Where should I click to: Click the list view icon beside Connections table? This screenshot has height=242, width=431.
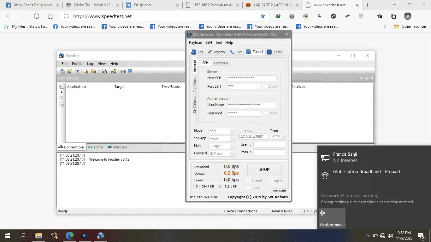click(62, 87)
